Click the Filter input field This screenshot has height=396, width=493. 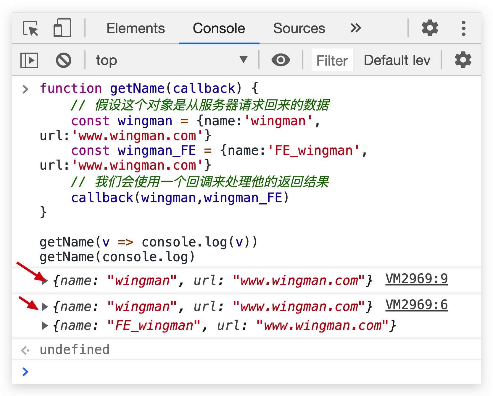pyautogui.click(x=332, y=60)
